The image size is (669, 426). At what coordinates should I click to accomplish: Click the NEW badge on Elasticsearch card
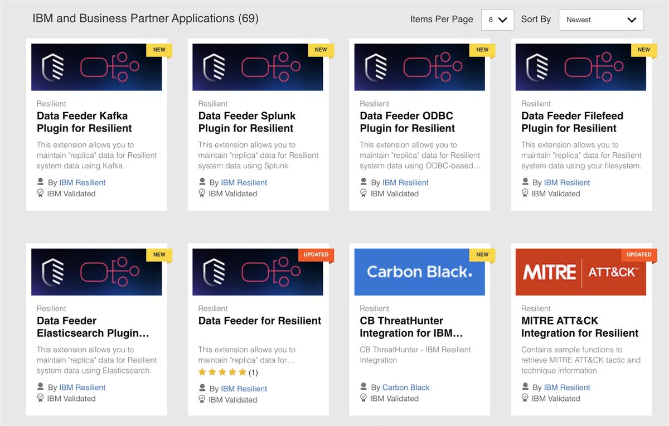tap(159, 254)
